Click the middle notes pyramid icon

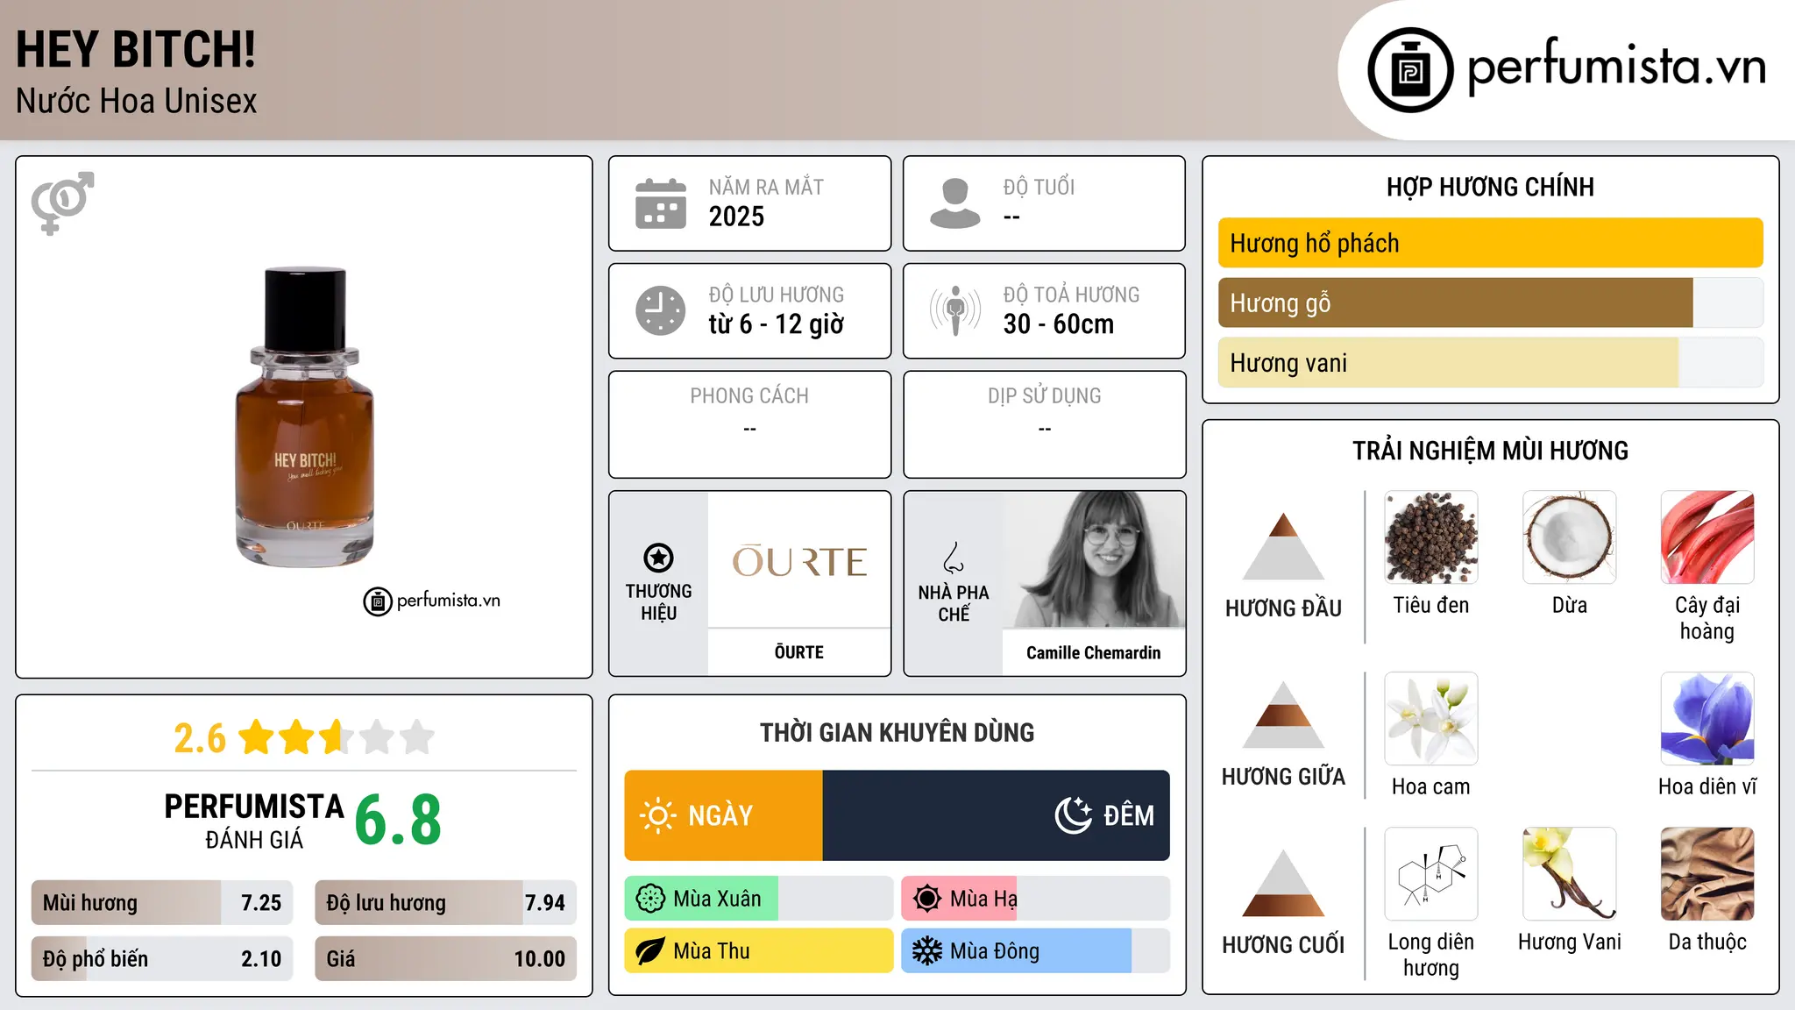click(x=1283, y=715)
